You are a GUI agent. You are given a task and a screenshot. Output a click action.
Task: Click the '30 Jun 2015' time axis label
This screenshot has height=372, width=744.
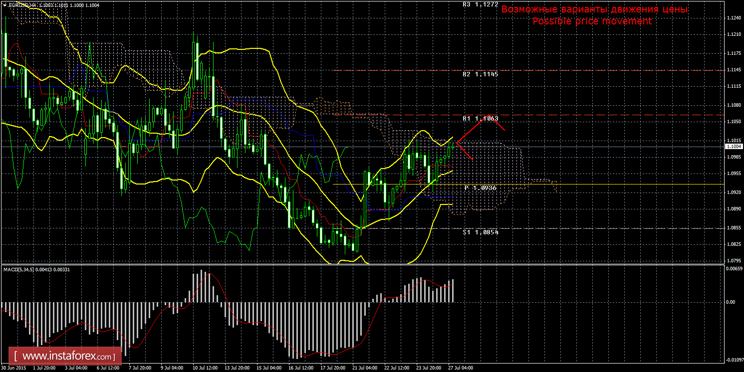click(x=14, y=368)
